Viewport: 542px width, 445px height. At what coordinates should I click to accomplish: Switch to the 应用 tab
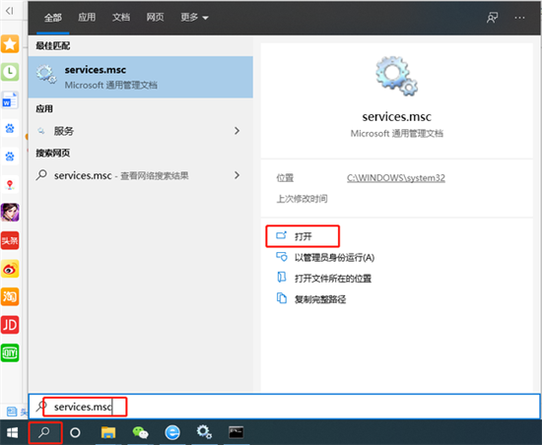pos(87,18)
